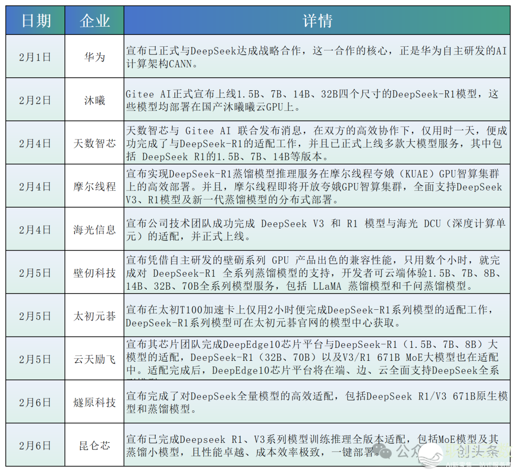The image size is (516, 472).
Task: Select the 沐曦 company cell
Action: 95,100
